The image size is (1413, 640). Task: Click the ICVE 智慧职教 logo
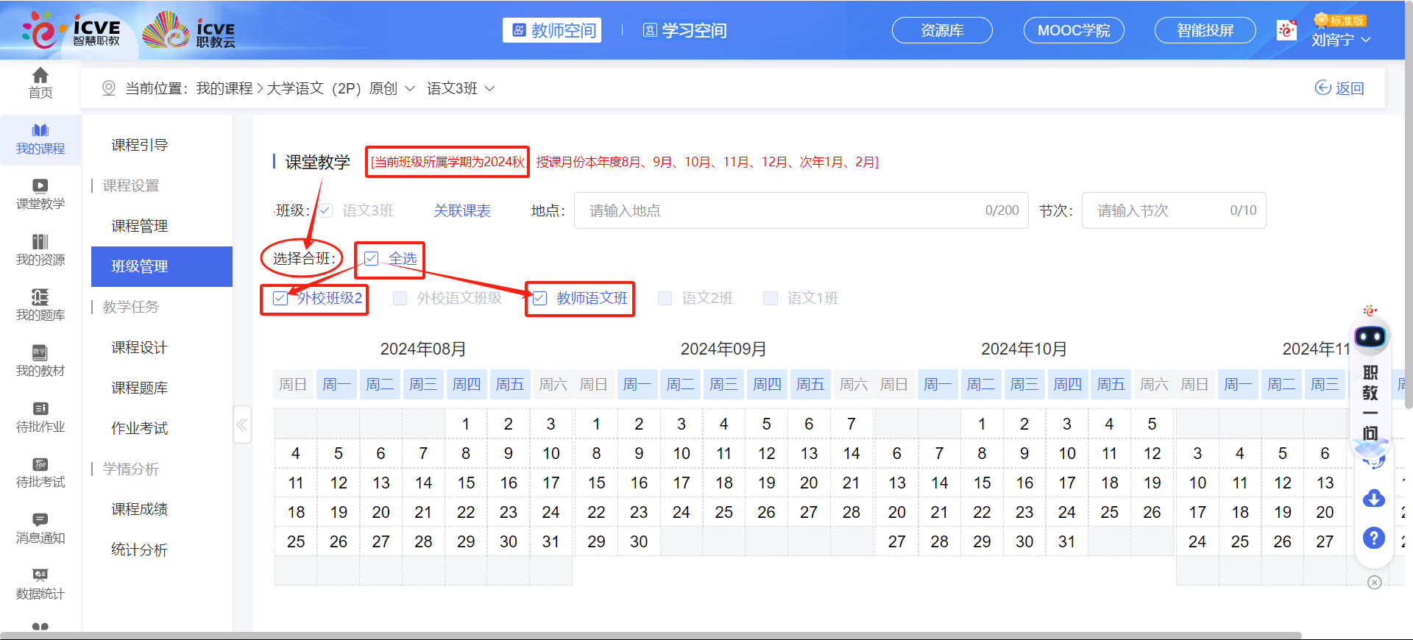pos(71,30)
